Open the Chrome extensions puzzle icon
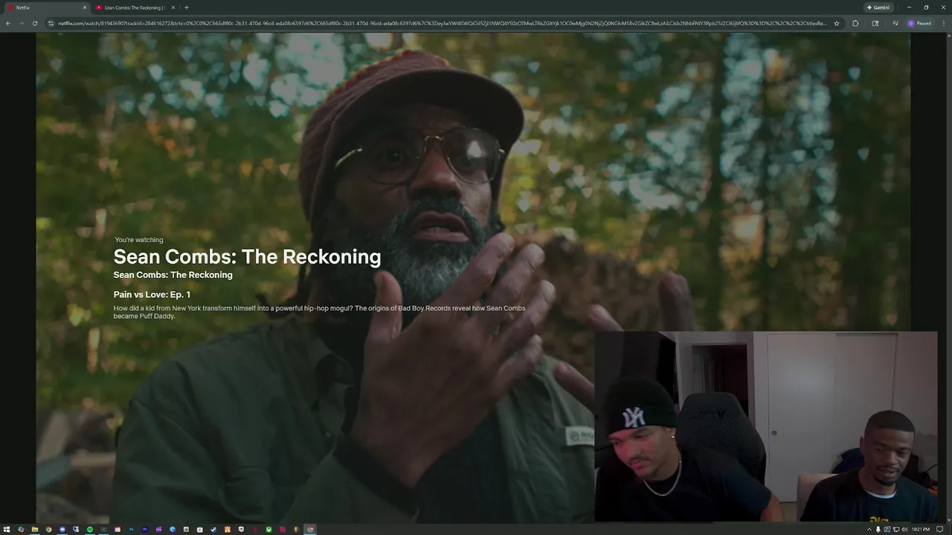This screenshot has width=952, height=535. (x=855, y=23)
